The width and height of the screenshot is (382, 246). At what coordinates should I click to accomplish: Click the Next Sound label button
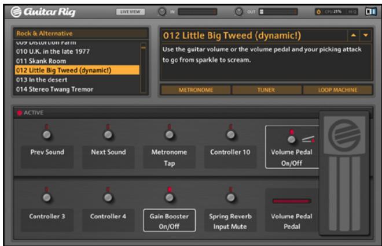coord(108,157)
